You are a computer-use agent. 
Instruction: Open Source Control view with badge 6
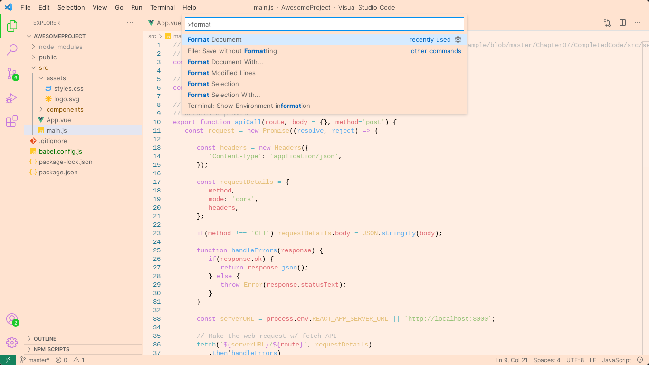click(12, 74)
